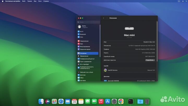The image size is (188, 106).
Task: Click Подробнее… warranty button
Action: tap(150, 60)
